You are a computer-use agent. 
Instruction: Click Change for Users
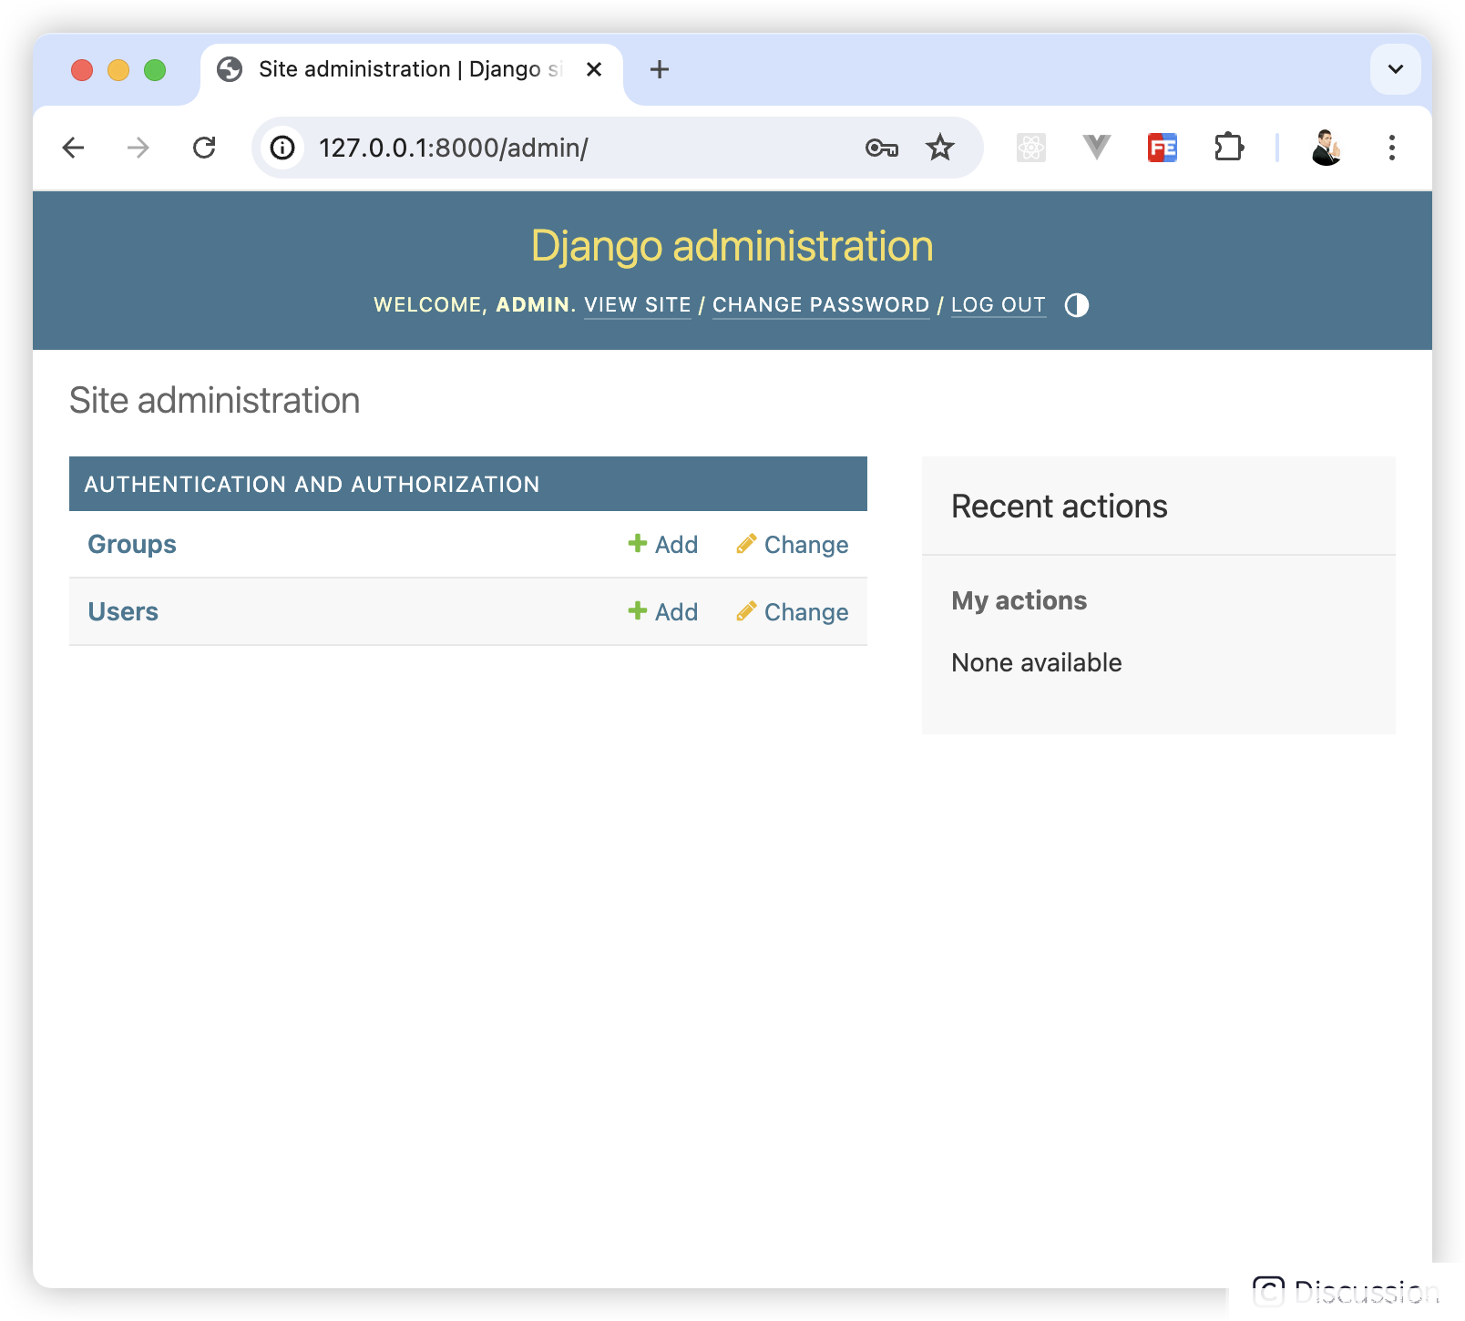(x=793, y=612)
